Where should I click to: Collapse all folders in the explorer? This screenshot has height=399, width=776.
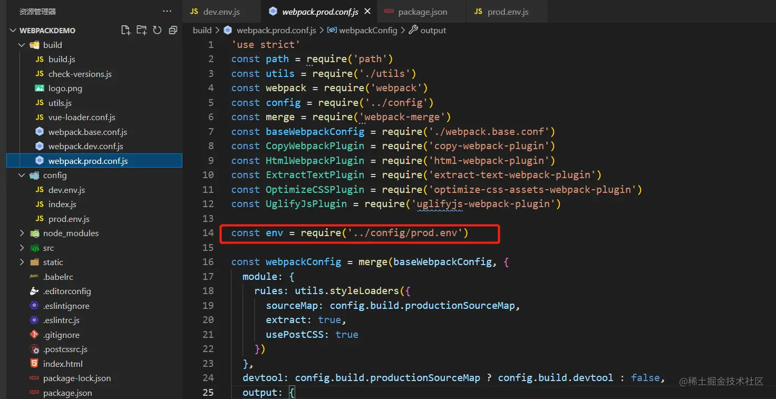(x=172, y=30)
